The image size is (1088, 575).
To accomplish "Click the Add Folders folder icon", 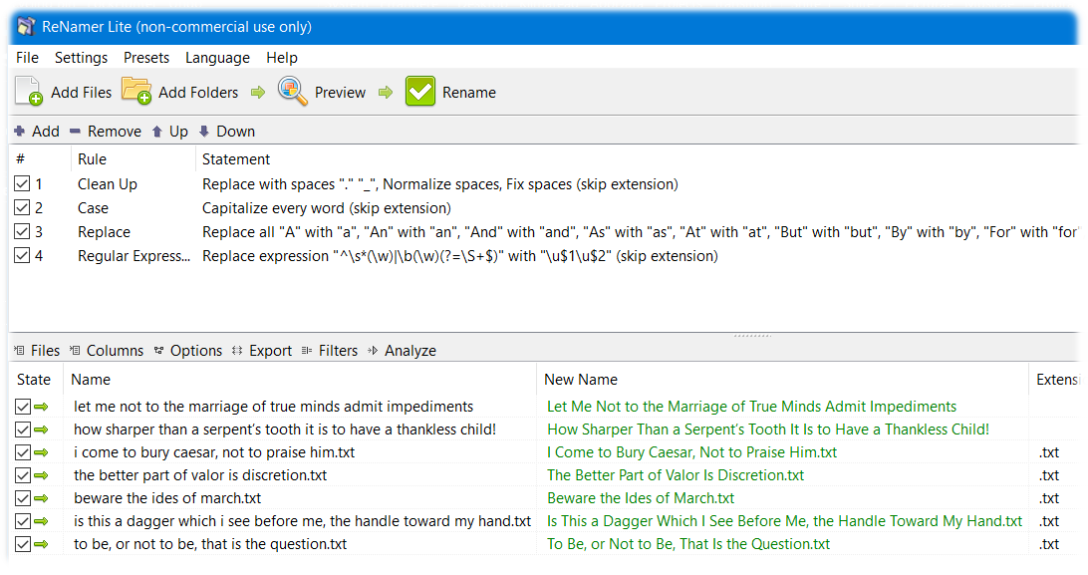I will pyautogui.click(x=136, y=91).
